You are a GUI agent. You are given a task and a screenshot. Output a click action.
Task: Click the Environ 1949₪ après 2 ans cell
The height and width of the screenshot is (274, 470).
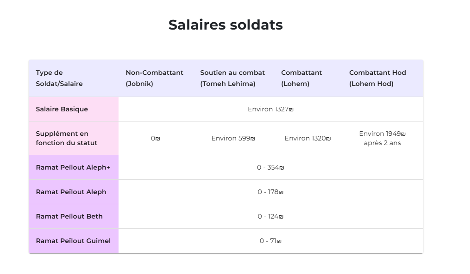coord(382,138)
